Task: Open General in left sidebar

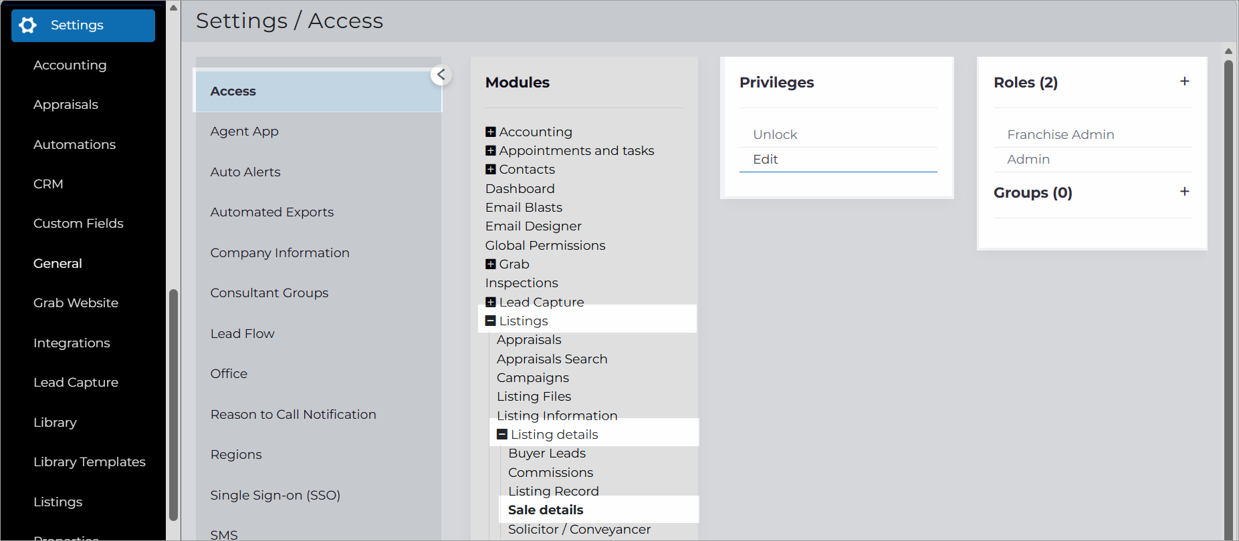Action: pos(58,263)
